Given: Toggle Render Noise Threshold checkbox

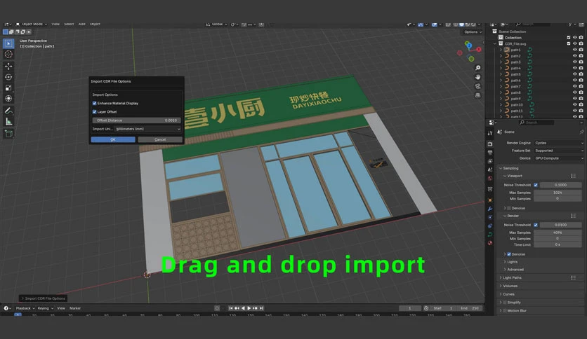Looking at the screenshot, I should tap(536, 225).
